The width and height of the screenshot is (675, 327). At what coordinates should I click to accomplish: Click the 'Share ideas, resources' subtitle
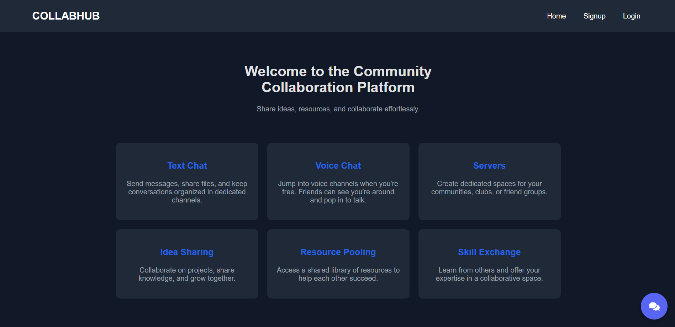pyautogui.click(x=338, y=109)
